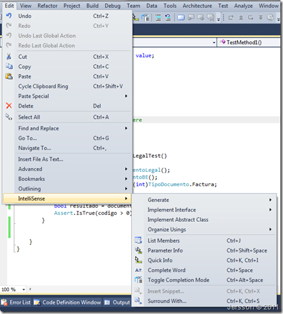
Task: Click the Parameter Info icon
Action: tap(138, 250)
